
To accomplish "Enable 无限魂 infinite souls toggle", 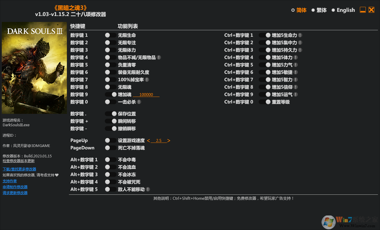I will tap(110, 87).
